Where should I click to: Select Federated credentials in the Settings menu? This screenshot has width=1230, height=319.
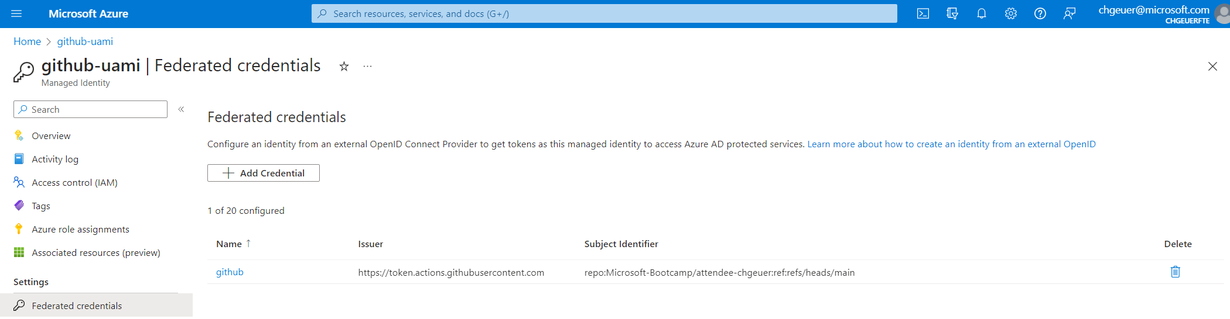click(x=96, y=306)
